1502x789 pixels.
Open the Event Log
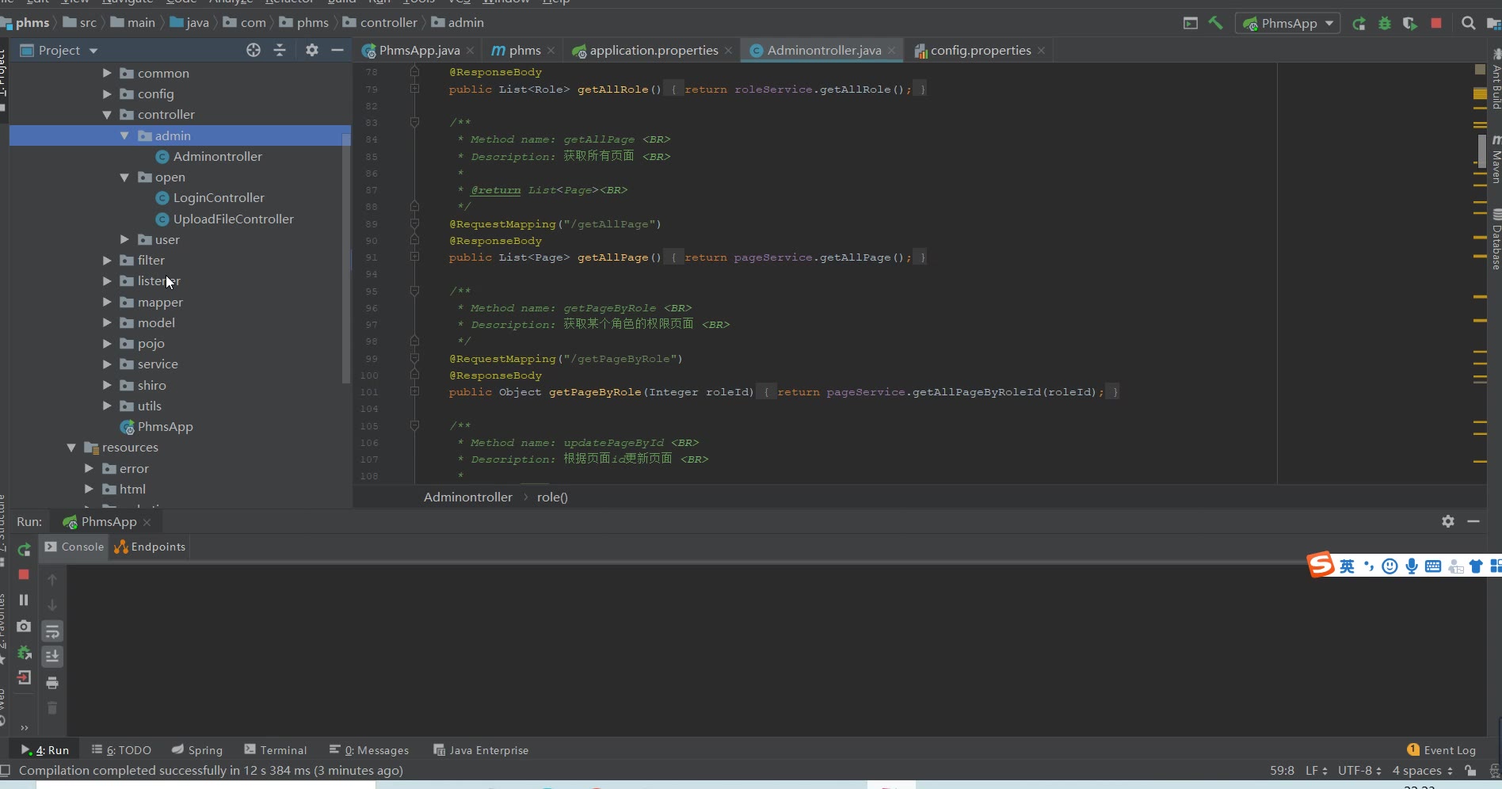pos(1441,750)
